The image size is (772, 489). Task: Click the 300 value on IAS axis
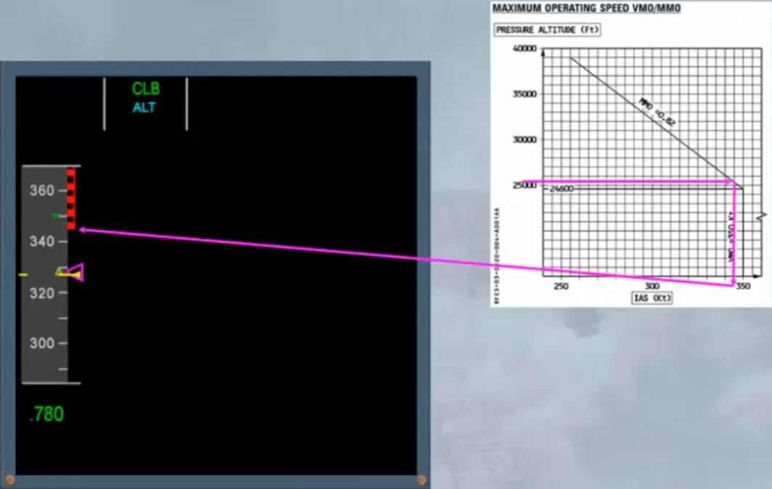click(652, 286)
